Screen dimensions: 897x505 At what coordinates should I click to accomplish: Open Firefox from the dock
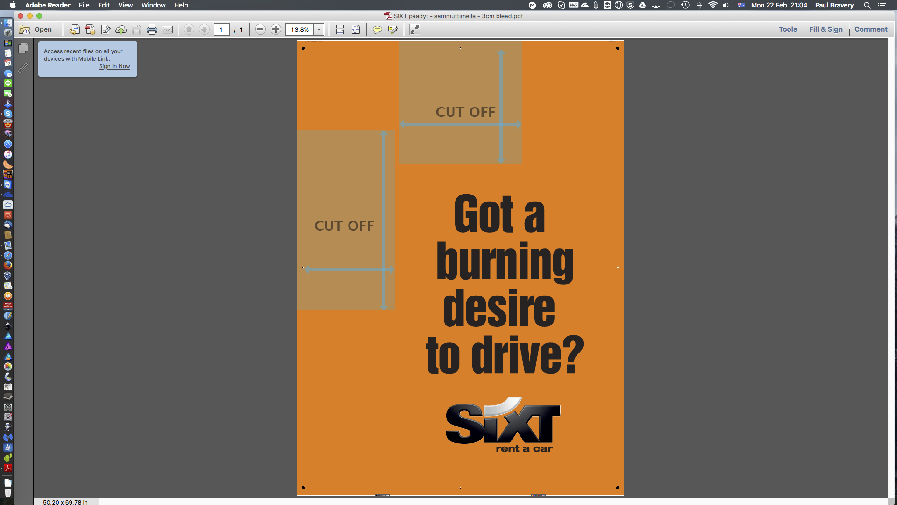pos(8,265)
